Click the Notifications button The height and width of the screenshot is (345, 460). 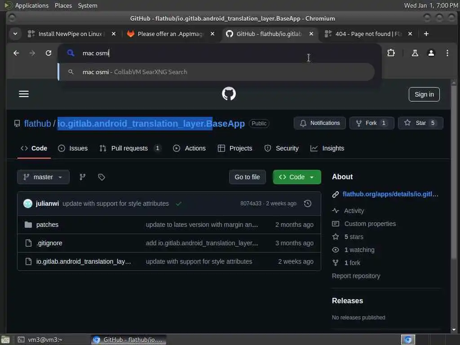[x=319, y=123]
